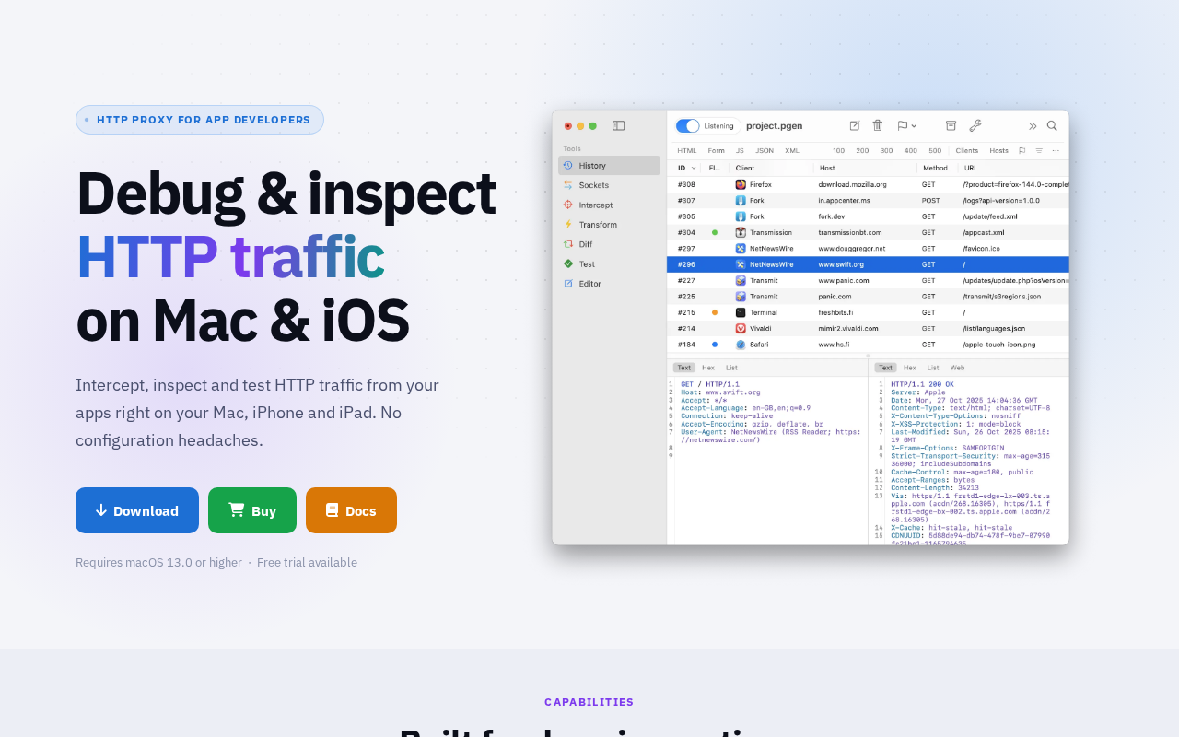Viewport: 1179px width, 737px height.
Task: Click the Firefox icon in row #308
Action: pyautogui.click(x=741, y=184)
